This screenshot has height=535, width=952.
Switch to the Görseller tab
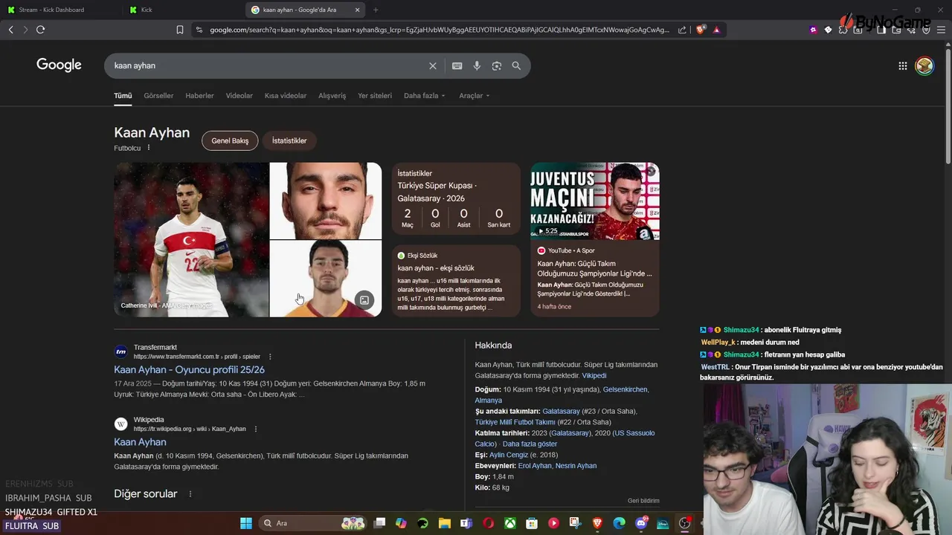click(158, 96)
